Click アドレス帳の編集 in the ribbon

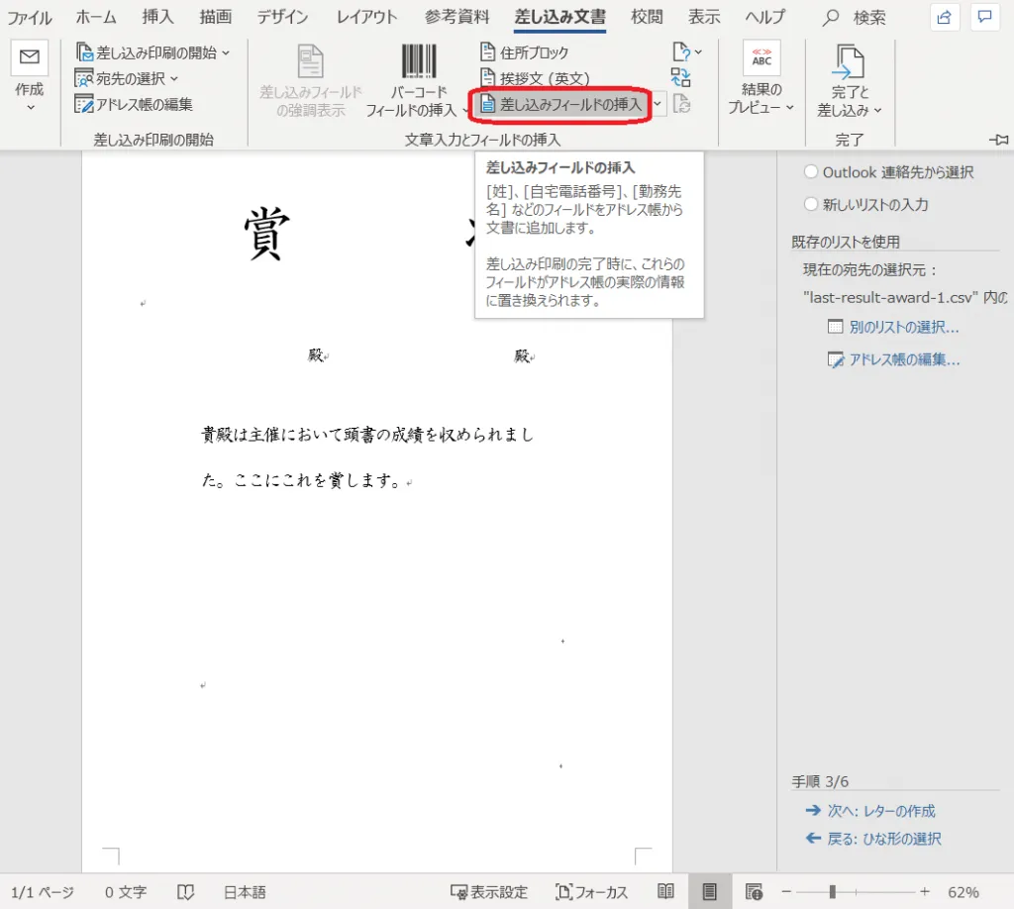tap(134, 104)
